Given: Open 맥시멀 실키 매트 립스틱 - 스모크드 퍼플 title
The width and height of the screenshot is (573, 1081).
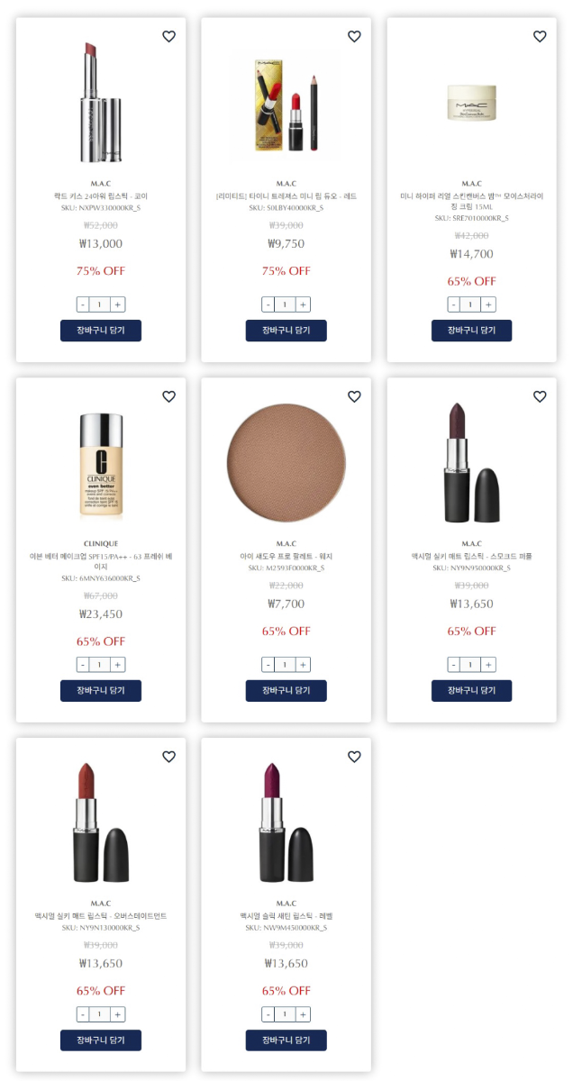Looking at the screenshot, I should [x=471, y=557].
